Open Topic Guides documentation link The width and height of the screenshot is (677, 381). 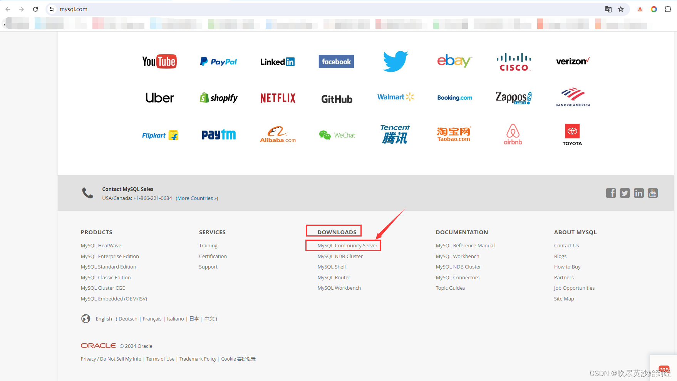pos(450,288)
